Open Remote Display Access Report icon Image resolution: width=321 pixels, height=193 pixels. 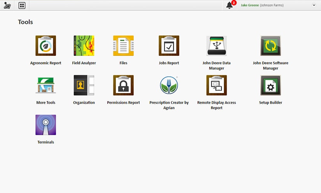(x=216, y=85)
